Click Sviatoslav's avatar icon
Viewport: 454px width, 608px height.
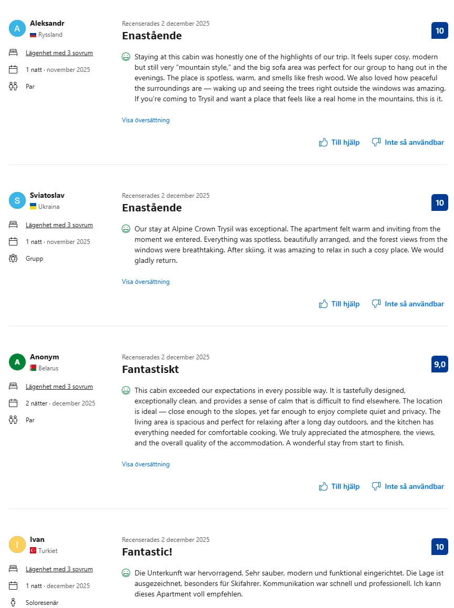17,201
